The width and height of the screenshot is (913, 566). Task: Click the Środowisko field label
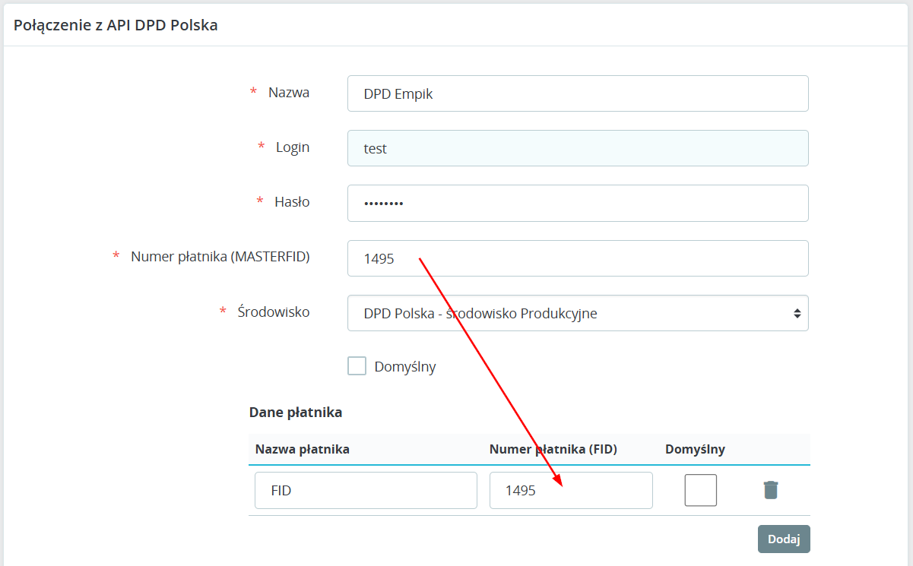pyautogui.click(x=273, y=311)
